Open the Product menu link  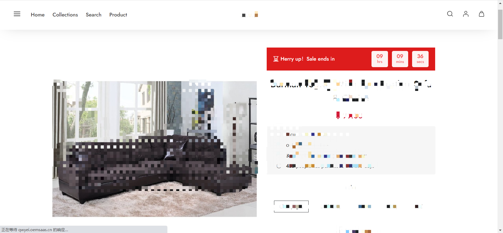[118, 15]
